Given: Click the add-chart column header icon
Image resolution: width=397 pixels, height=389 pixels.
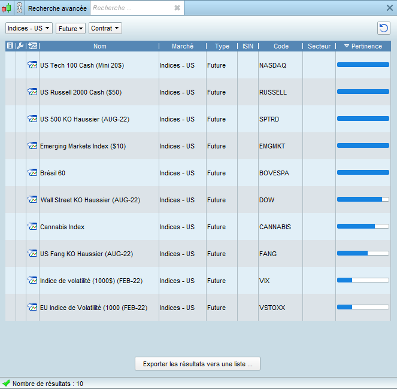Looking at the screenshot, I should (33, 46).
